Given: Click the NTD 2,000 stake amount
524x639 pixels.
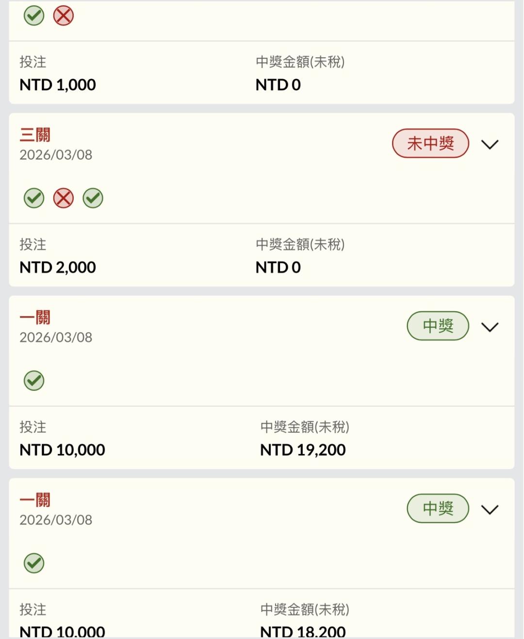Looking at the screenshot, I should pyautogui.click(x=58, y=267).
